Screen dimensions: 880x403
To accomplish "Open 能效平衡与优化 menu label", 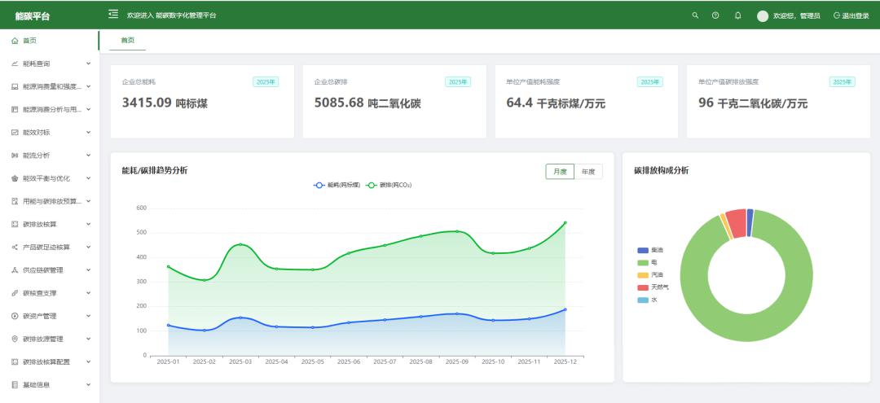I will click(x=46, y=179).
